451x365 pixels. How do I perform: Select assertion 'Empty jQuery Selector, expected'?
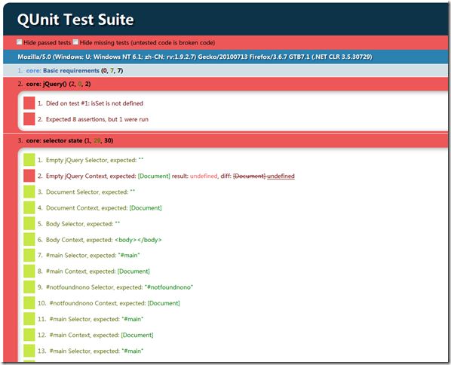point(91,160)
